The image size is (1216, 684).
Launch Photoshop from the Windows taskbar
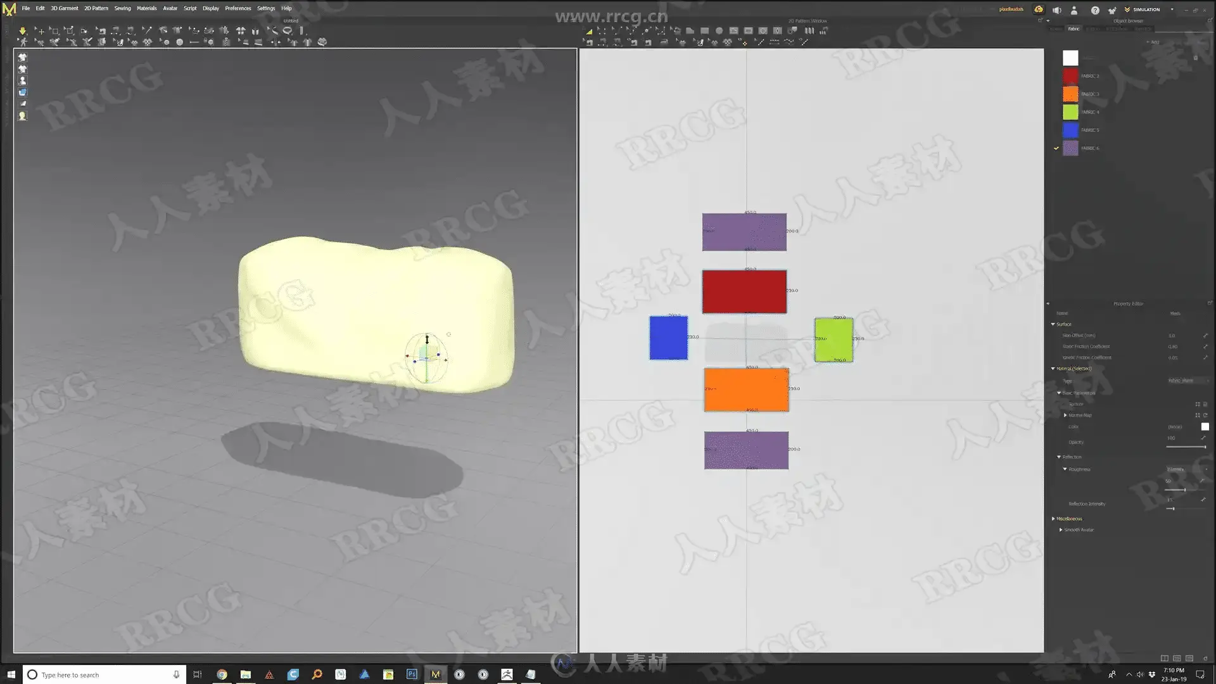(412, 674)
